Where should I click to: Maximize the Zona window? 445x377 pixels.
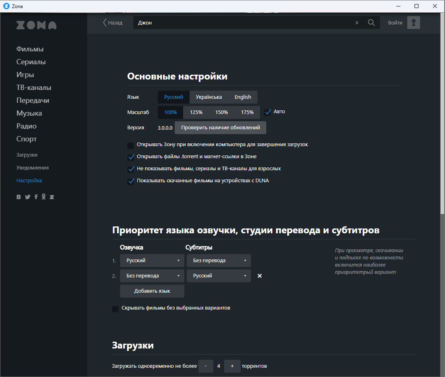(416, 6)
